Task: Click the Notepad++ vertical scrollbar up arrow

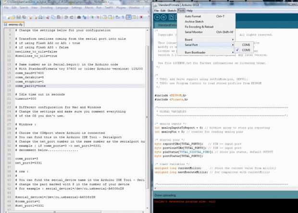Action: click(147, 30)
